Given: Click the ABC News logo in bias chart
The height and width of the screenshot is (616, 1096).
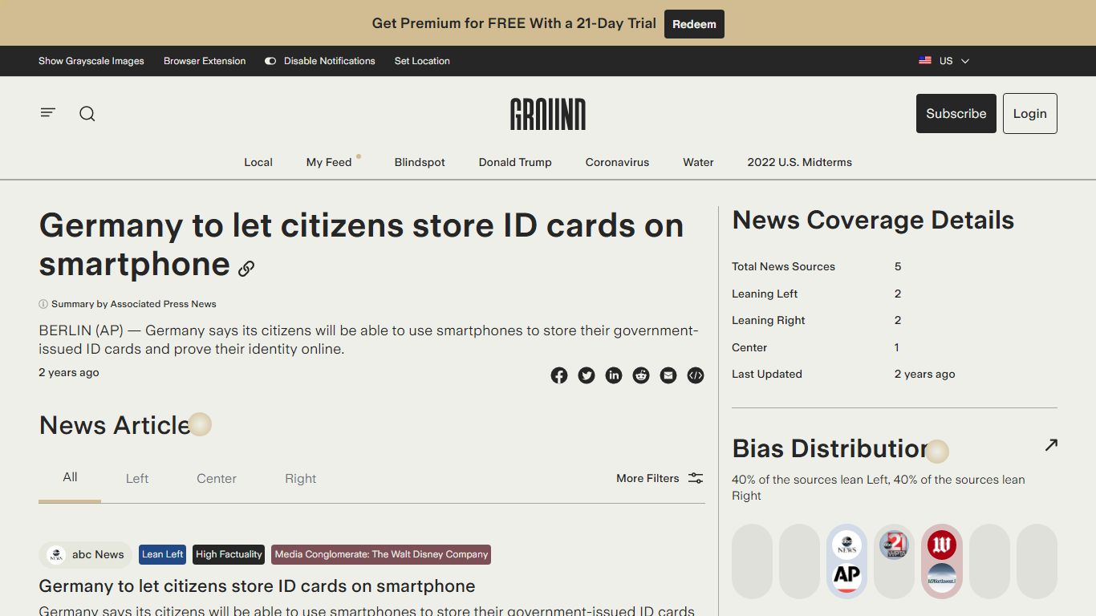Looking at the screenshot, I should pos(846,545).
